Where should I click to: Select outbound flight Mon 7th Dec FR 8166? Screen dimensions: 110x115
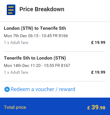36,36
